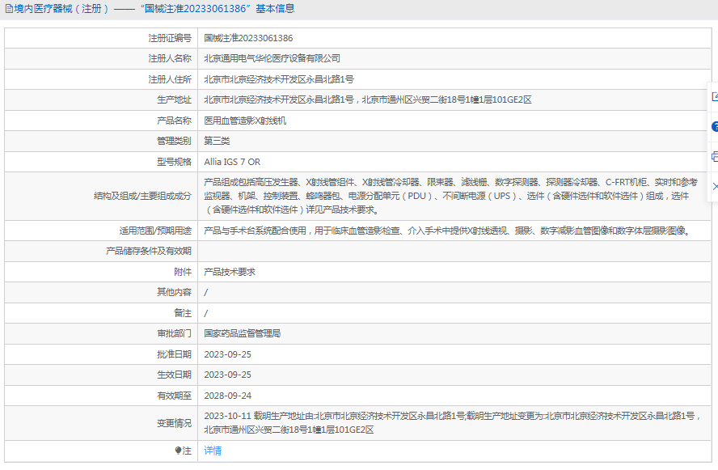
Task: Click the 审批部门 row label
Action: tap(174, 333)
